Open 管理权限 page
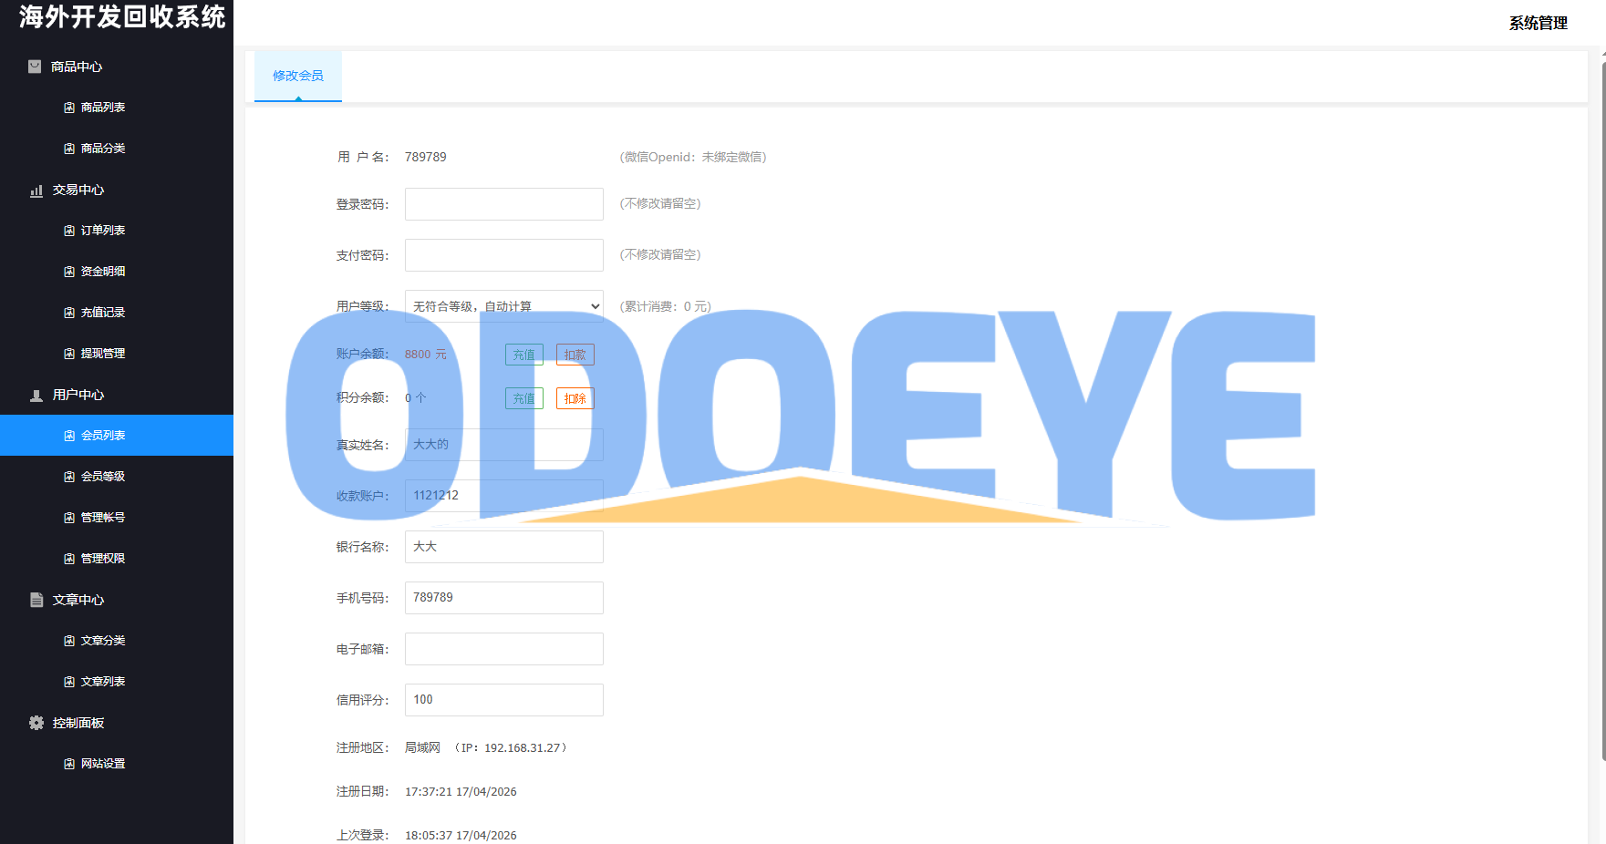 (117, 559)
